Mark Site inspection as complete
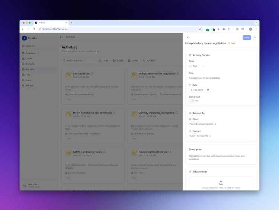This screenshot has width=279, height=210. 93,73
